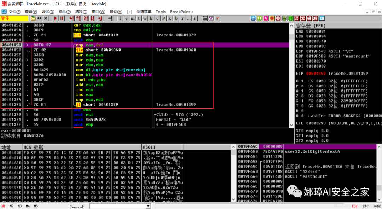The height and width of the screenshot is (209, 382).
Task: Click the Appearance options grid icon
Action: pos(211,18)
